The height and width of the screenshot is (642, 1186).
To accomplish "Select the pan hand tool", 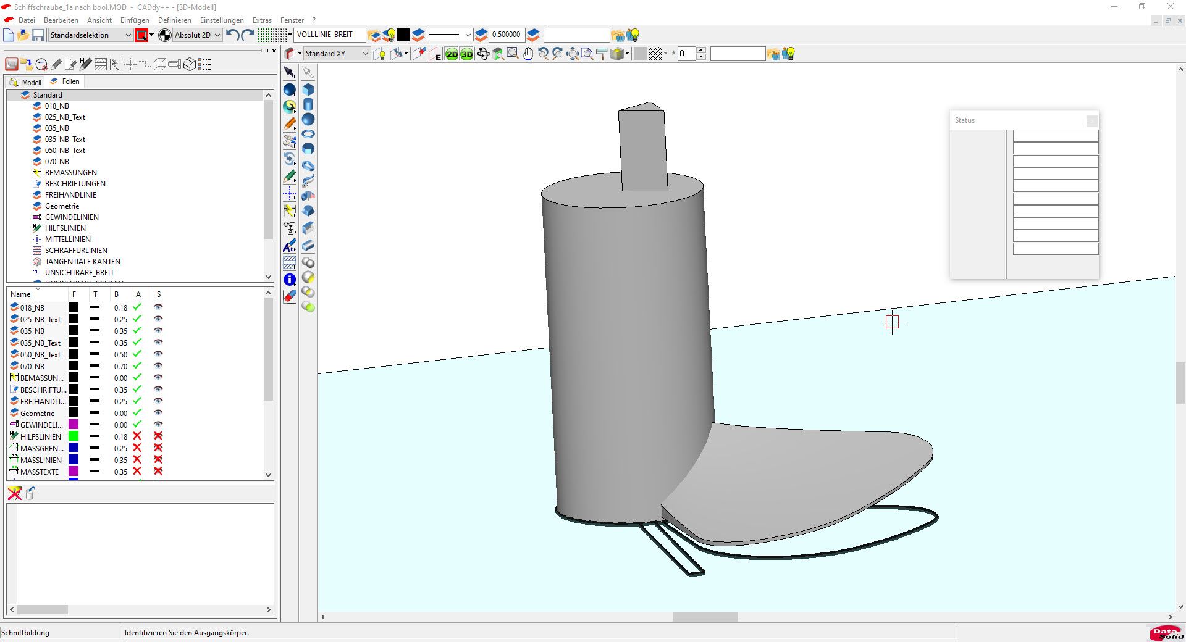I will point(528,54).
